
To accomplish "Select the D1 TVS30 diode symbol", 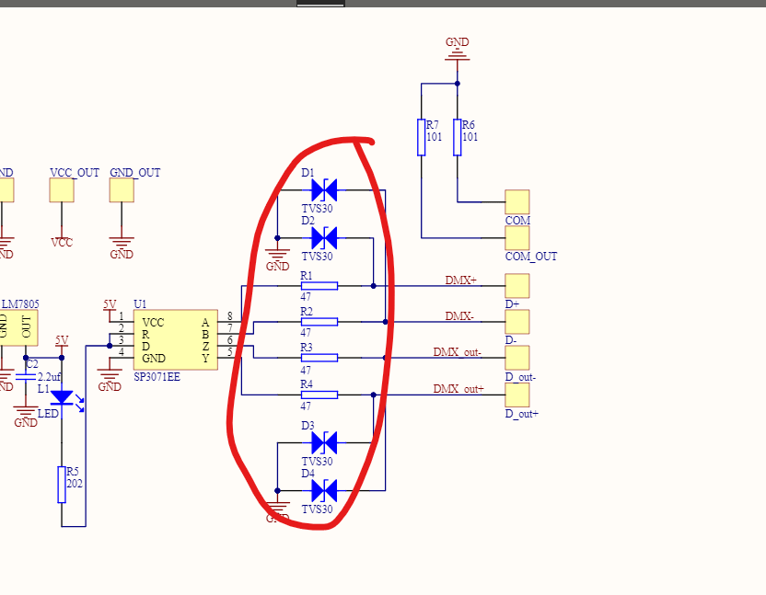I will tap(322, 190).
